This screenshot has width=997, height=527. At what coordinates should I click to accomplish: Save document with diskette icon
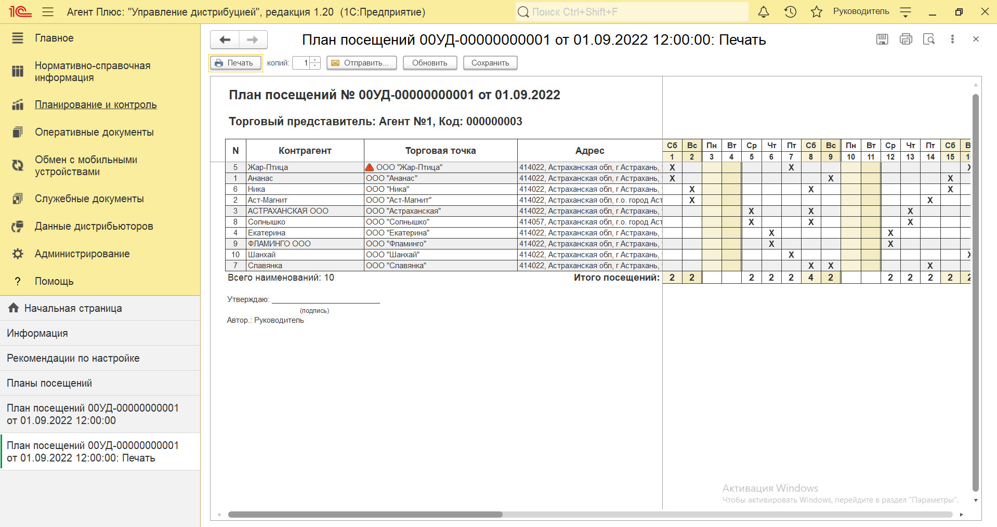pyautogui.click(x=882, y=39)
